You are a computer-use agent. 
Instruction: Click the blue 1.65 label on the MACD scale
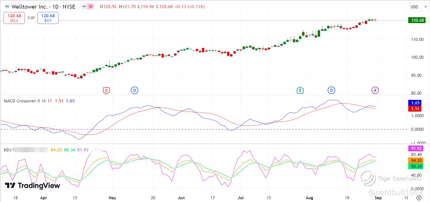pyautogui.click(x=414, y=103)
